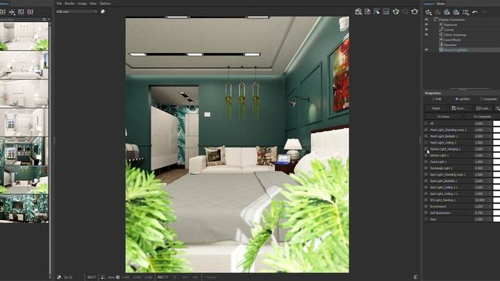This screenshot has height=281, width=500.
Task: Click the dimmed delete layer icon
Action: point(437,12)
